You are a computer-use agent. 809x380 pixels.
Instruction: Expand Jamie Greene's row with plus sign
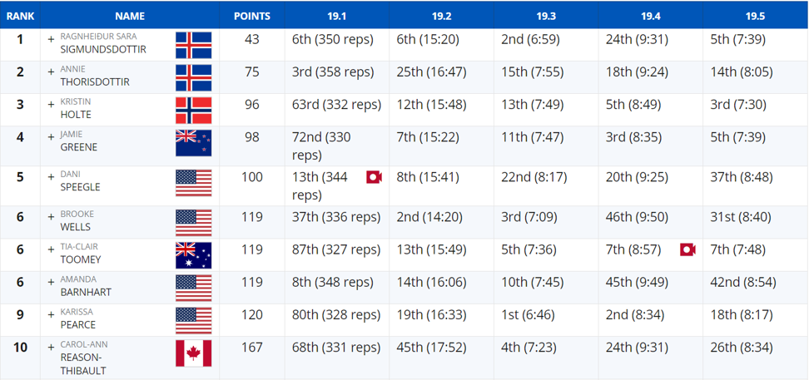[51, 137]
